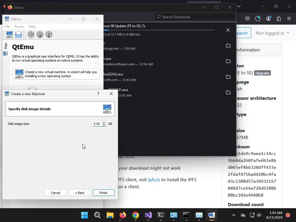Click the notification badge showing 2
This screenshot has width=296, height=222.
(288, 215)
